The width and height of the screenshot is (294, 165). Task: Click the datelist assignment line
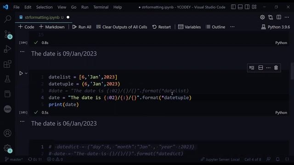[83, 77]
